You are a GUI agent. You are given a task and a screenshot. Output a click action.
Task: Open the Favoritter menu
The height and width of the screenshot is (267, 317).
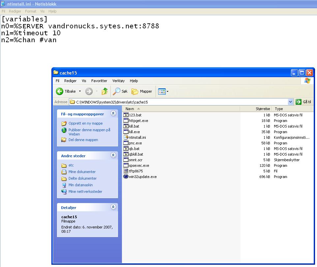coord(99,81)
